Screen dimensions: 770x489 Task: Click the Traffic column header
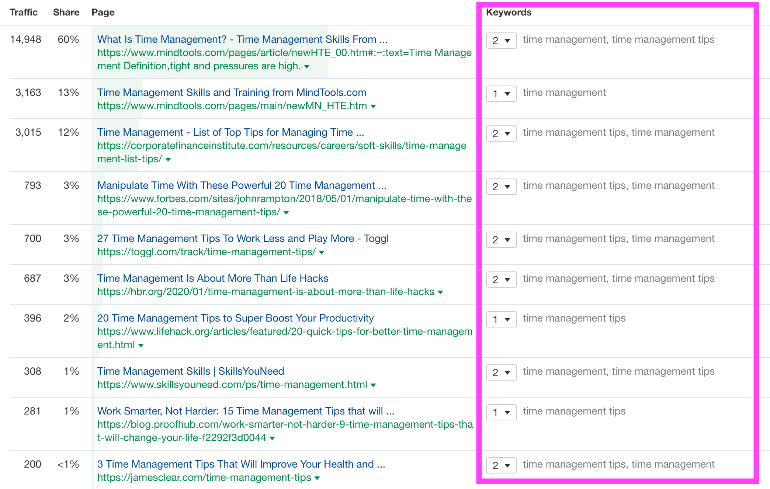(24, 12)
